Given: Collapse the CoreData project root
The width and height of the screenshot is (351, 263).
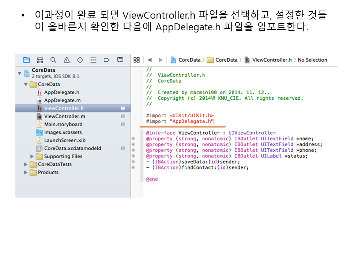Looking at the screenshot, I should point(19,73).
